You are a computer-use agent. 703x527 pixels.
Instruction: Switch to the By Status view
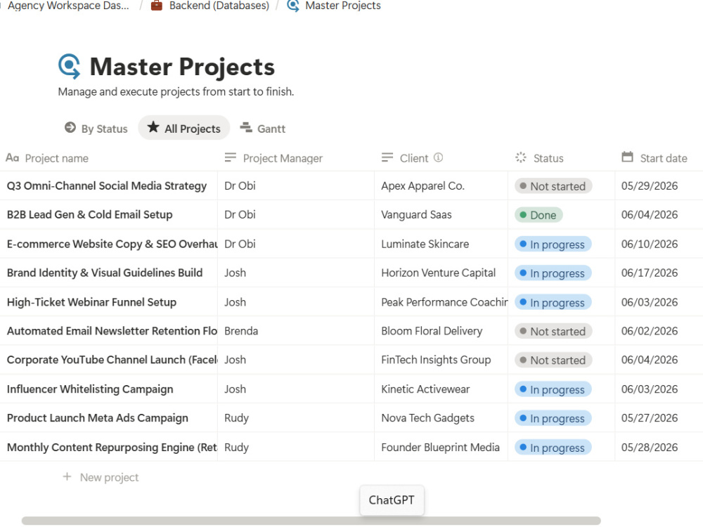point(96,129)
